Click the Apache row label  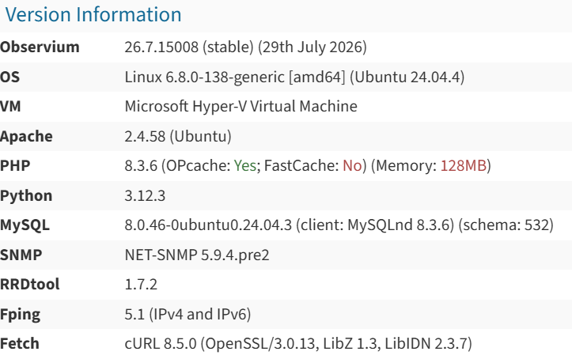[x=26, y=136]
